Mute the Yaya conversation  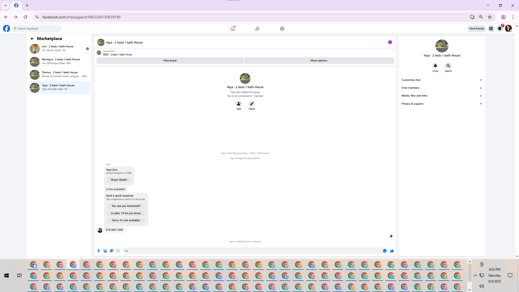[x=435, y=66]
